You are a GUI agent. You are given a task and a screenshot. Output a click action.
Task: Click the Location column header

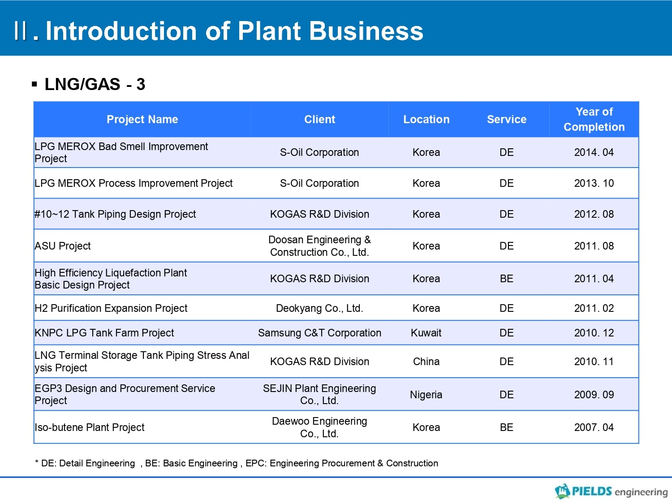[x=426, y=119]
